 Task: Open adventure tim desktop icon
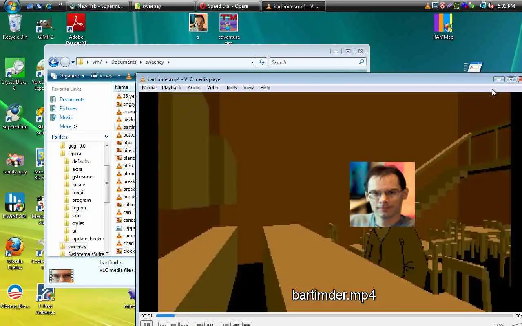pyautogui.click(x=229, y=29)
